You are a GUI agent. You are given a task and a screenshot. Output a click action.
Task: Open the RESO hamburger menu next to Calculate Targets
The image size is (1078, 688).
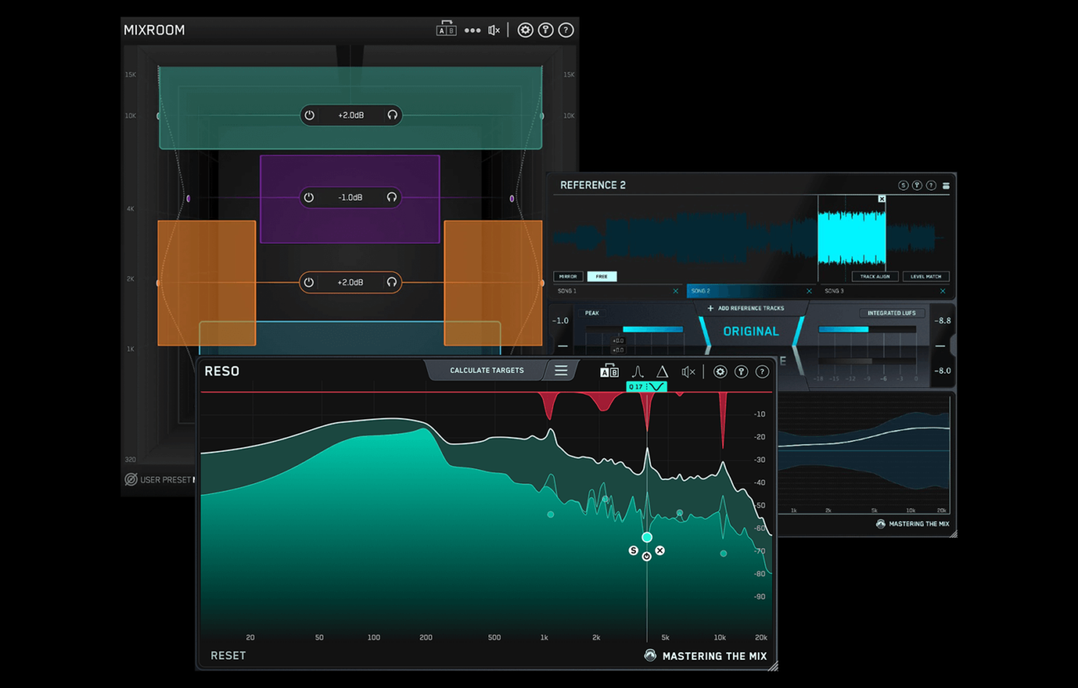coord(561,371)
